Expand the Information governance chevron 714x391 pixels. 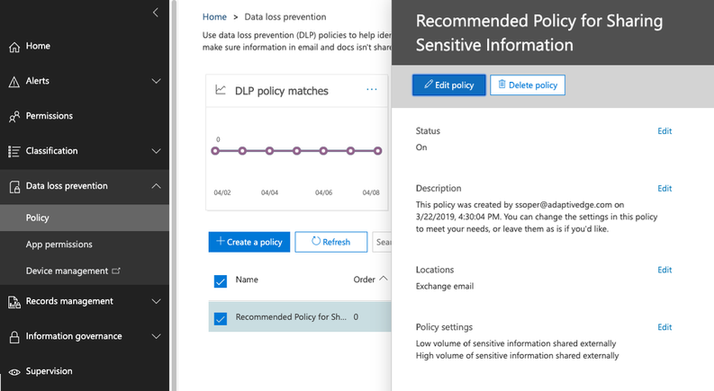(x=156, y=336)
